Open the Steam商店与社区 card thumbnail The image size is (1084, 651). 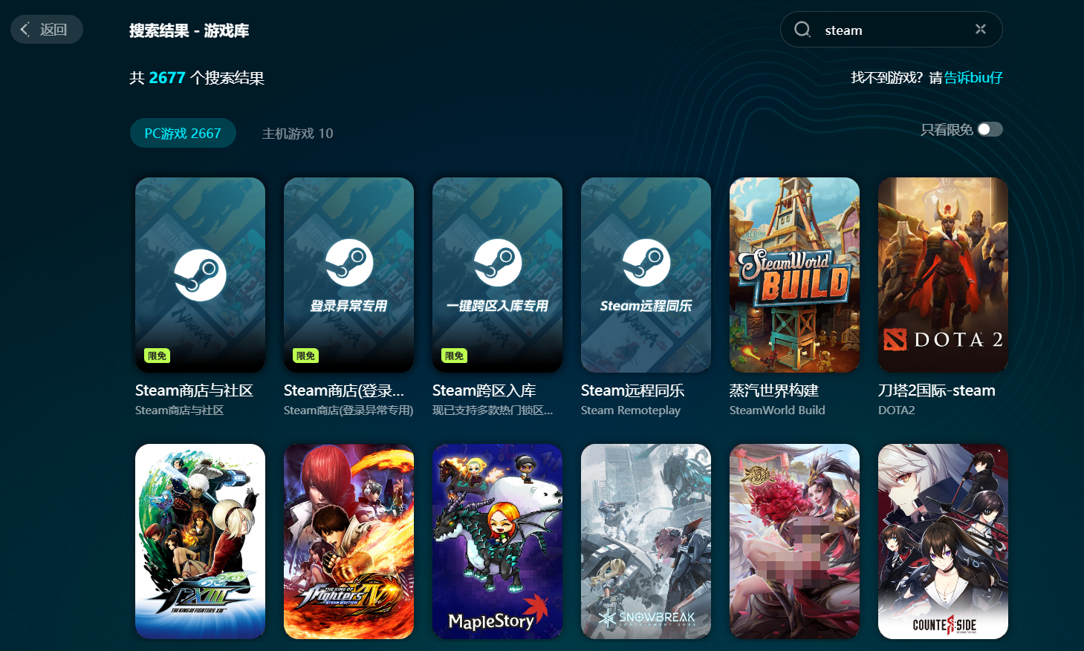(200, 275)
